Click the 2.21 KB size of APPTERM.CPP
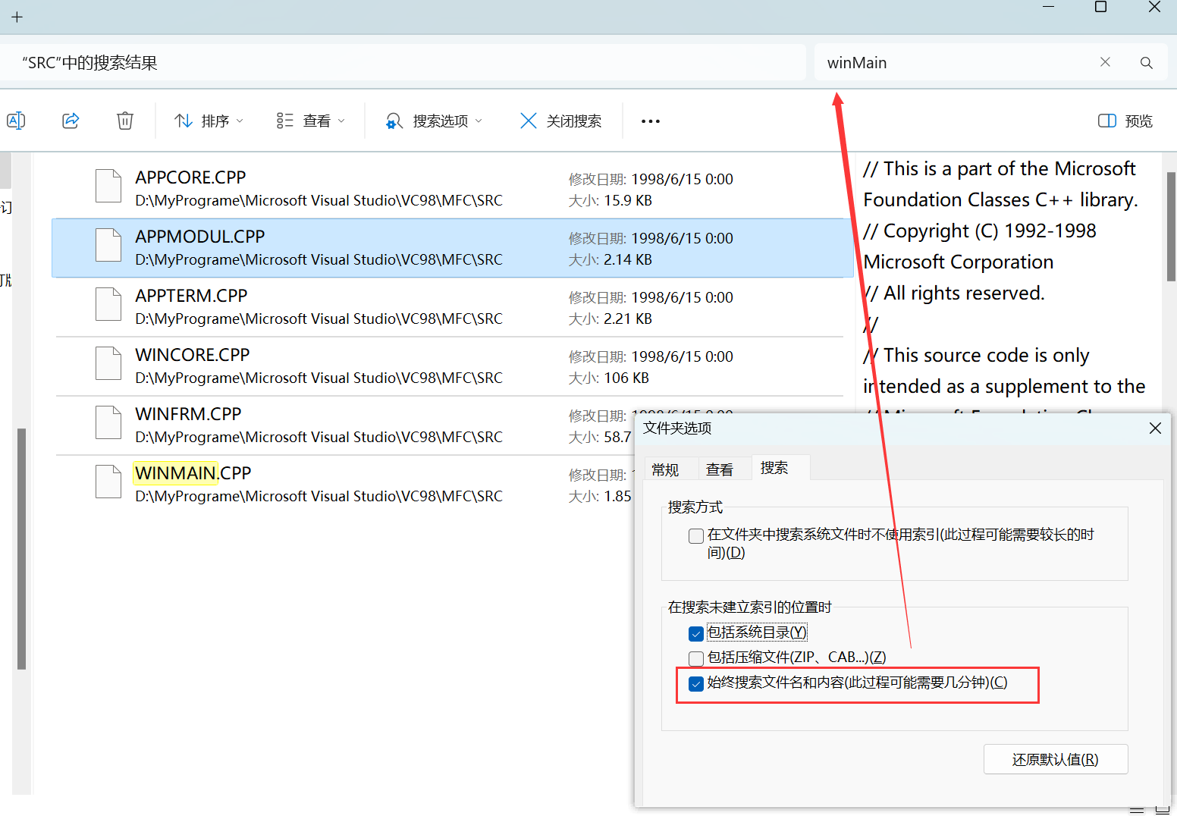This screenshot has width=1177, height=816. pos(628,319)
